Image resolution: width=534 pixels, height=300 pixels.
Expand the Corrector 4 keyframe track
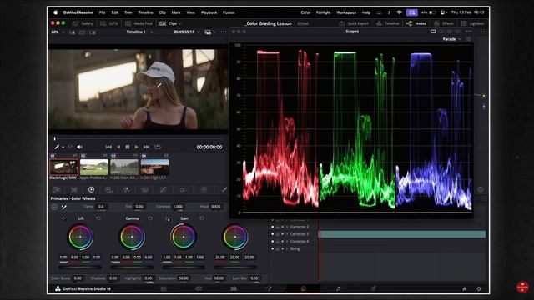click(287, 241)
